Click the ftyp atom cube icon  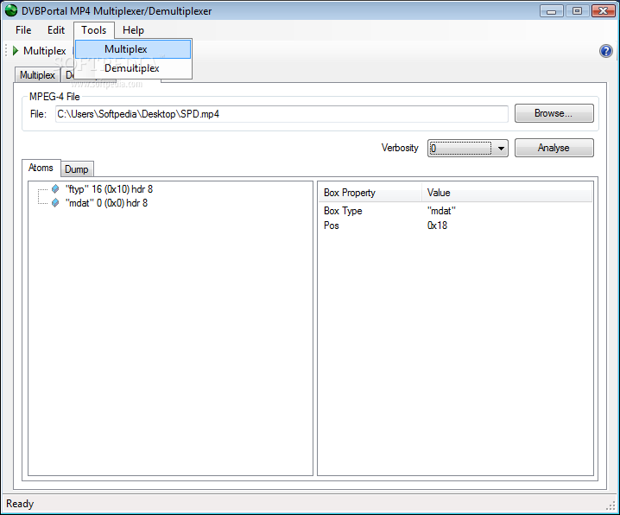(55, 189)
